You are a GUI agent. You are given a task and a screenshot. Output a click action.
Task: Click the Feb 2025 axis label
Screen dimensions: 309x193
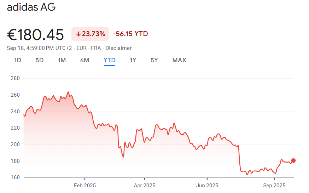pyautogui.click(x=85, y=185)
